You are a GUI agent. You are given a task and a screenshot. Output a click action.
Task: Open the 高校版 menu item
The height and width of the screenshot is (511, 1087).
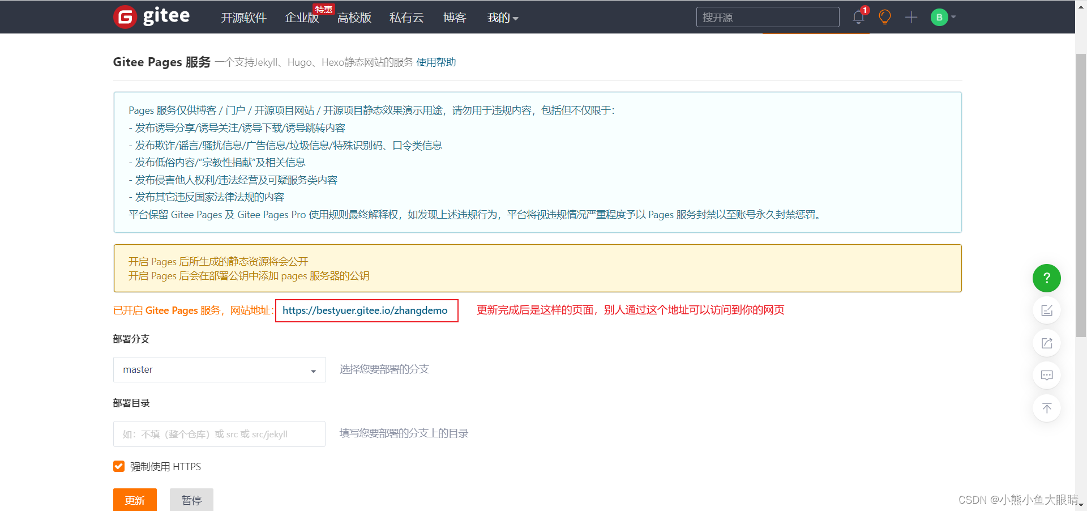[354, 18]
